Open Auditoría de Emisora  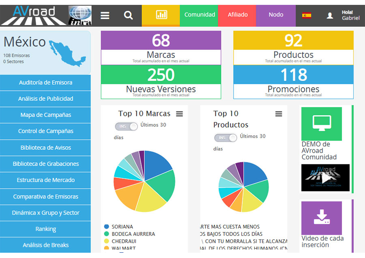45,83
